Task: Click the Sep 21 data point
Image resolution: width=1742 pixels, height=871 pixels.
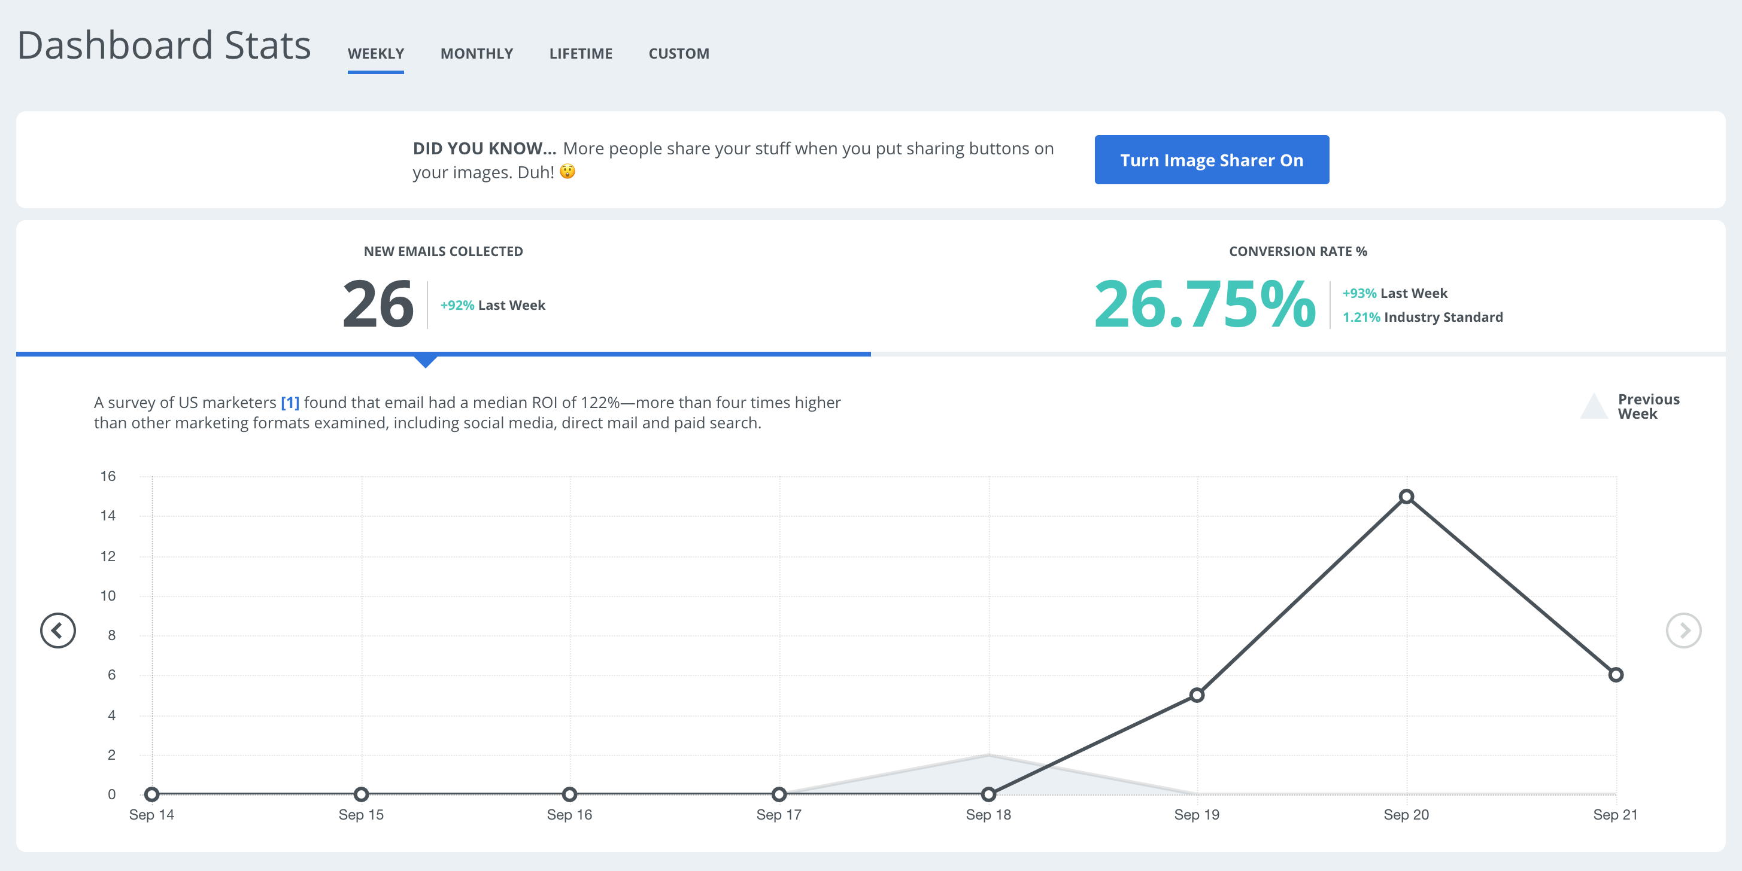Action: pyautogui.click(x=1615, y=674)
